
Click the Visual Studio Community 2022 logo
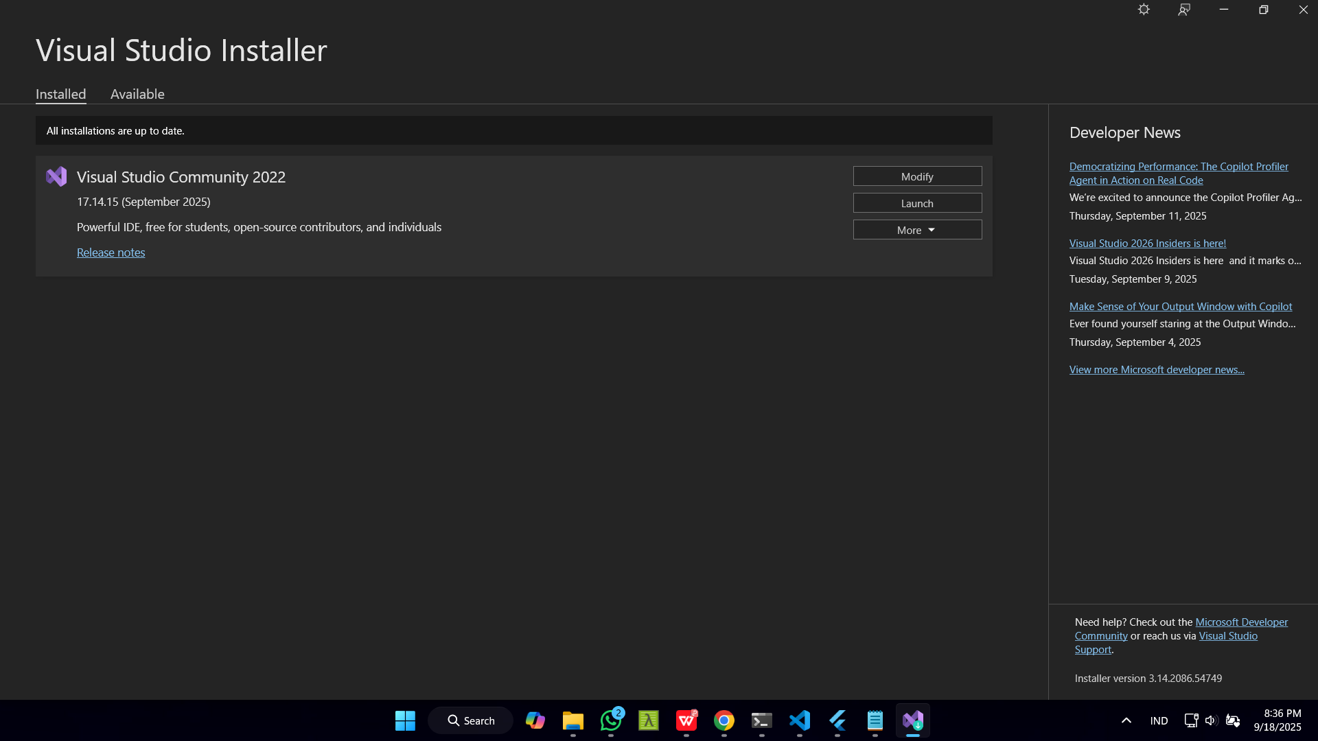pos(56,176)
